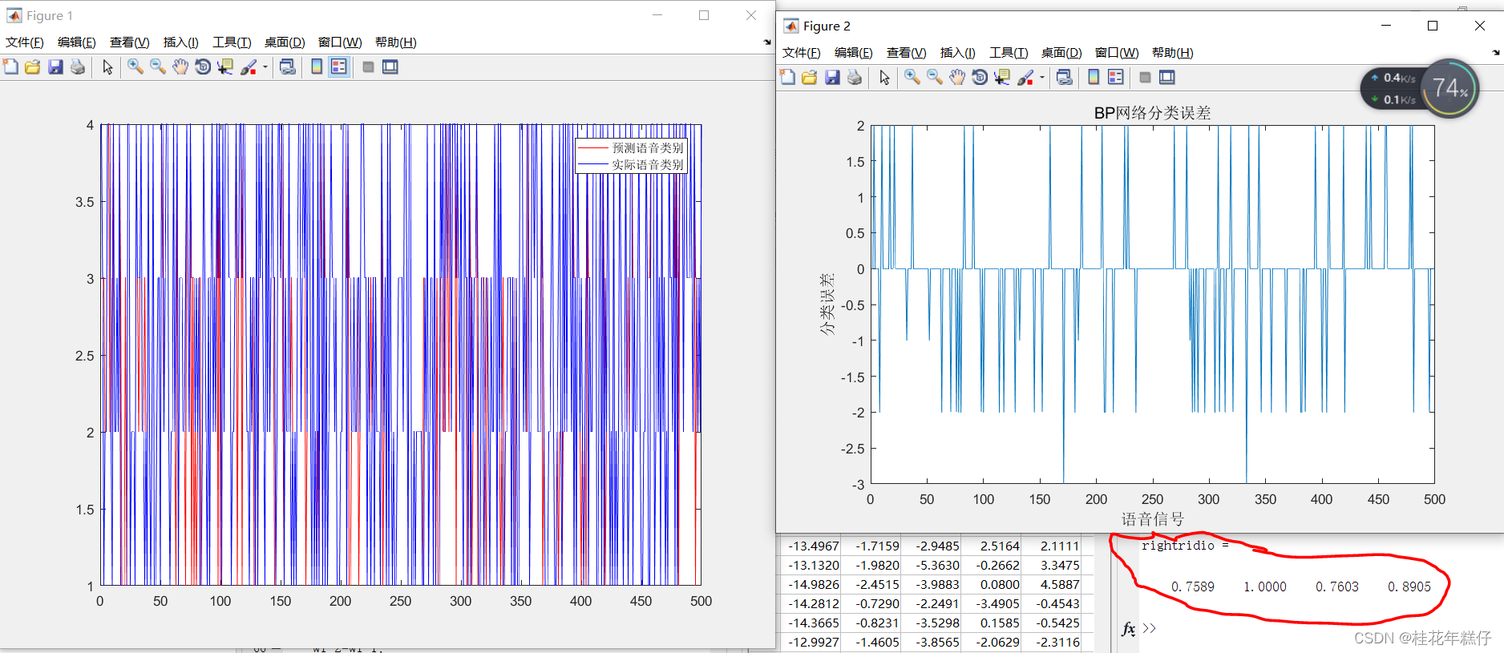The height and width of the screenshot is (653, 1504).
Task: Insert Colorbar icon in Figure 2
Action: 1094,77
